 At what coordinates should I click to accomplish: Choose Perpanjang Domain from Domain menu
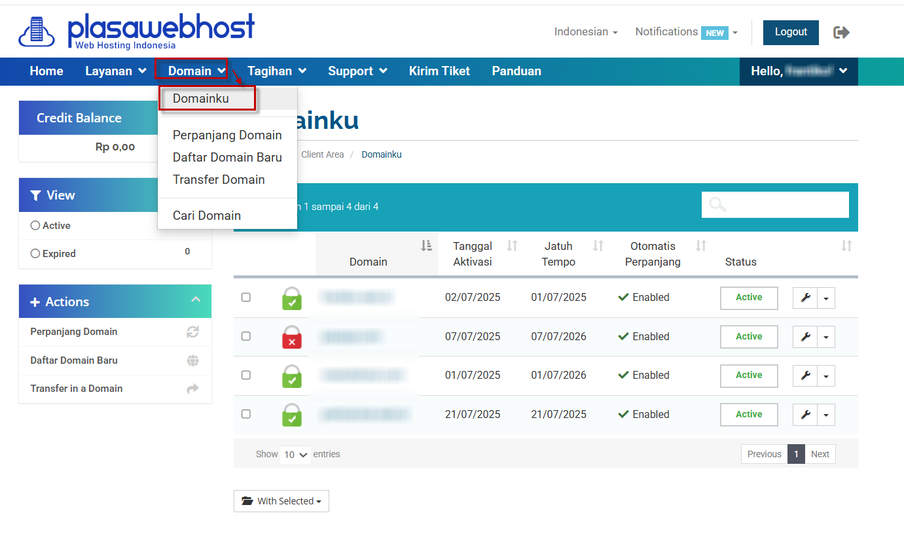coord(227,135)
